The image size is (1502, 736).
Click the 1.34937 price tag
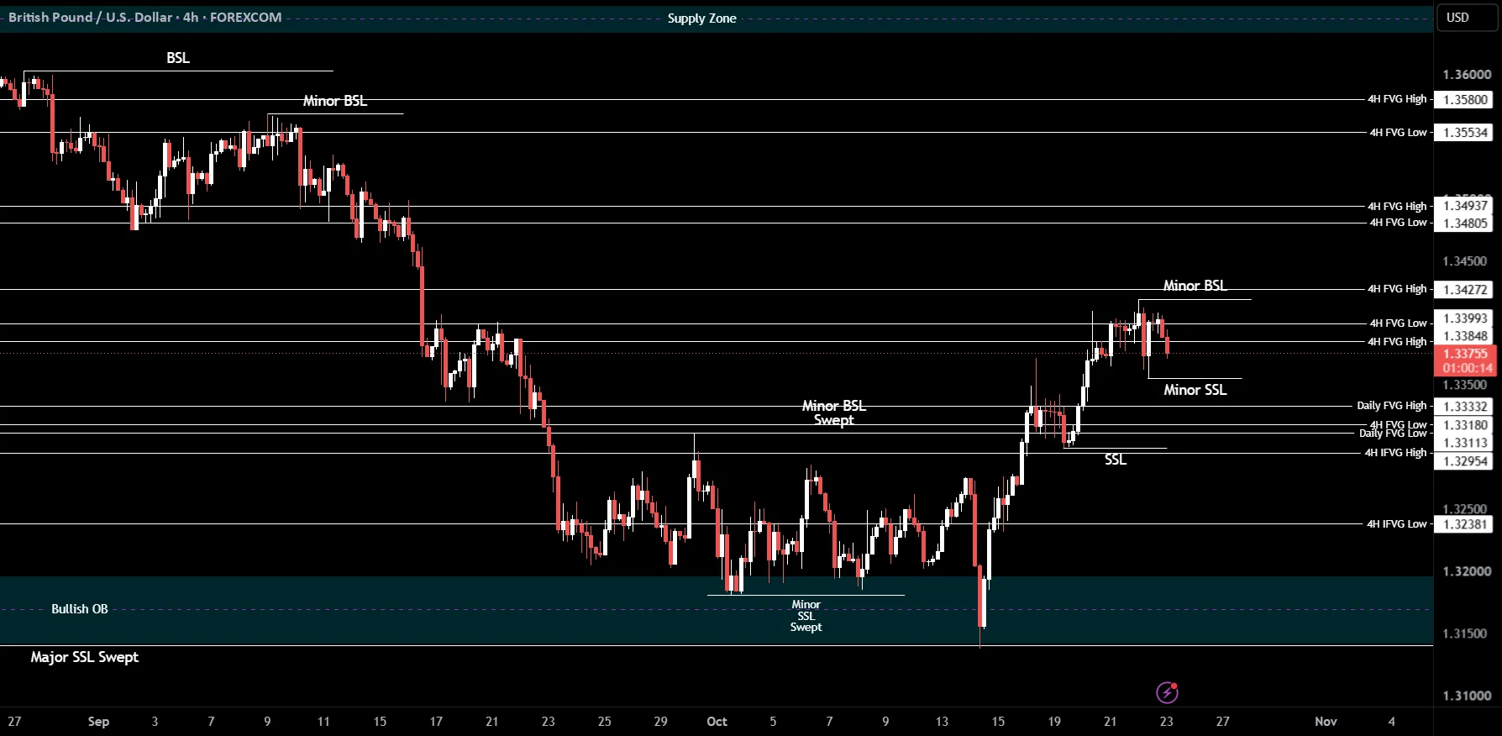[1465, 206]
